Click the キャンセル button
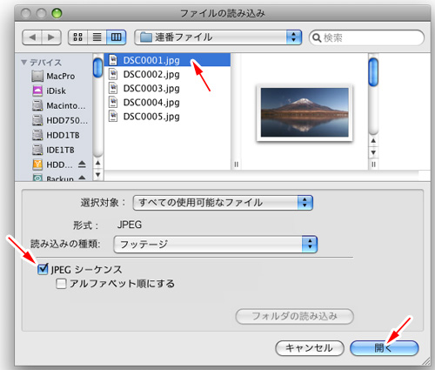The width and height of the screenshot is (435, 370). pyautogui.click(x=310, y=348)
